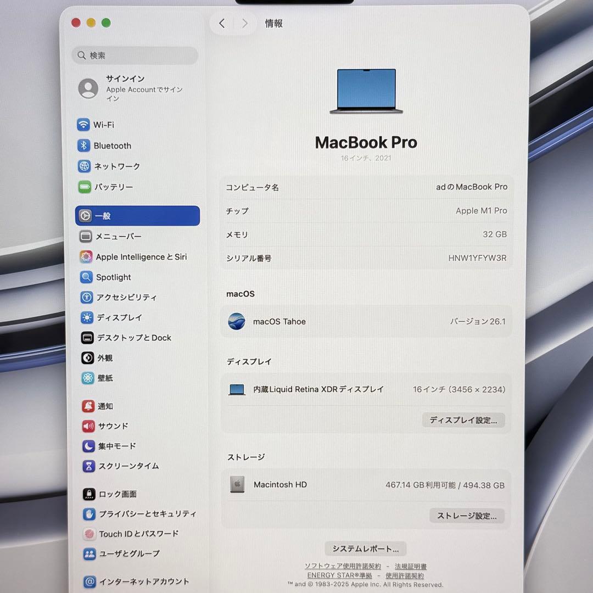Click the シリアル番号 row label
The width and height of the screenshot is (593, 593).
tap(249, 258)
